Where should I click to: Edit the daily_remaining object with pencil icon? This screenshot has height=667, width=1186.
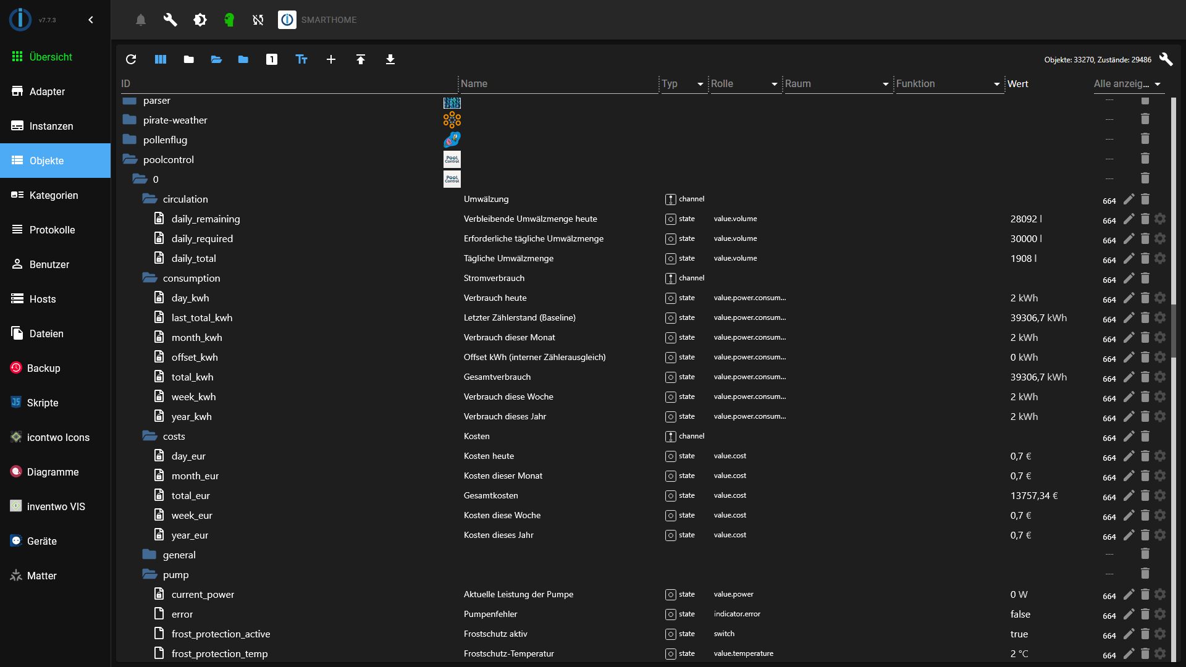1129,219
